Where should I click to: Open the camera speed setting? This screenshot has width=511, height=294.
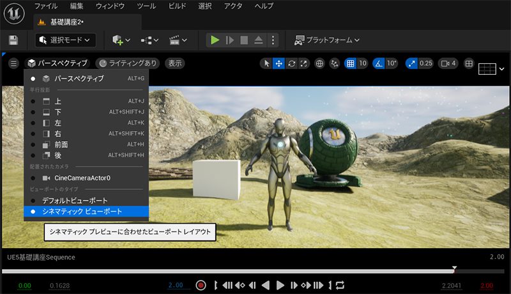[x=446, y=63]
